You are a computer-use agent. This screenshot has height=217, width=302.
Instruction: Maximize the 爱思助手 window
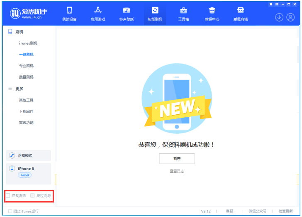coord(289,4)
